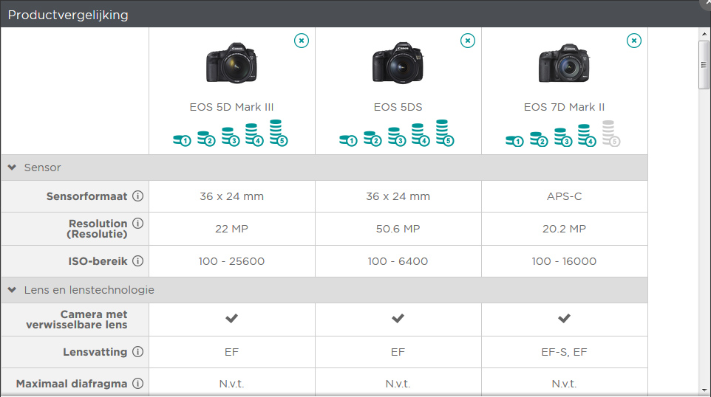This screenshot has height=397, width=711.
Task: Remove EOS 5DS from the comparison
Action: (x=468, y=41)
